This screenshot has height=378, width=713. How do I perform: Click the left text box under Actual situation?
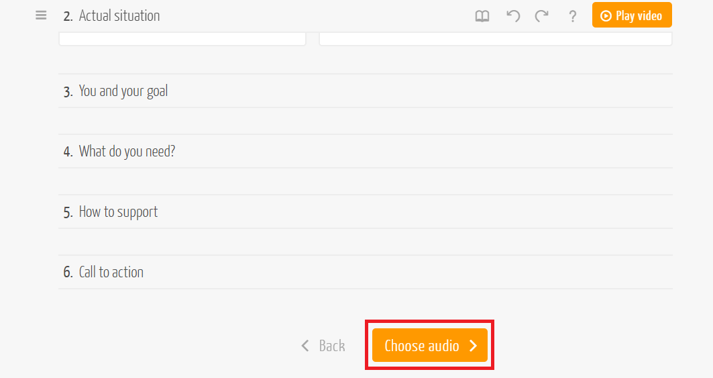click(x=182, y=39)
